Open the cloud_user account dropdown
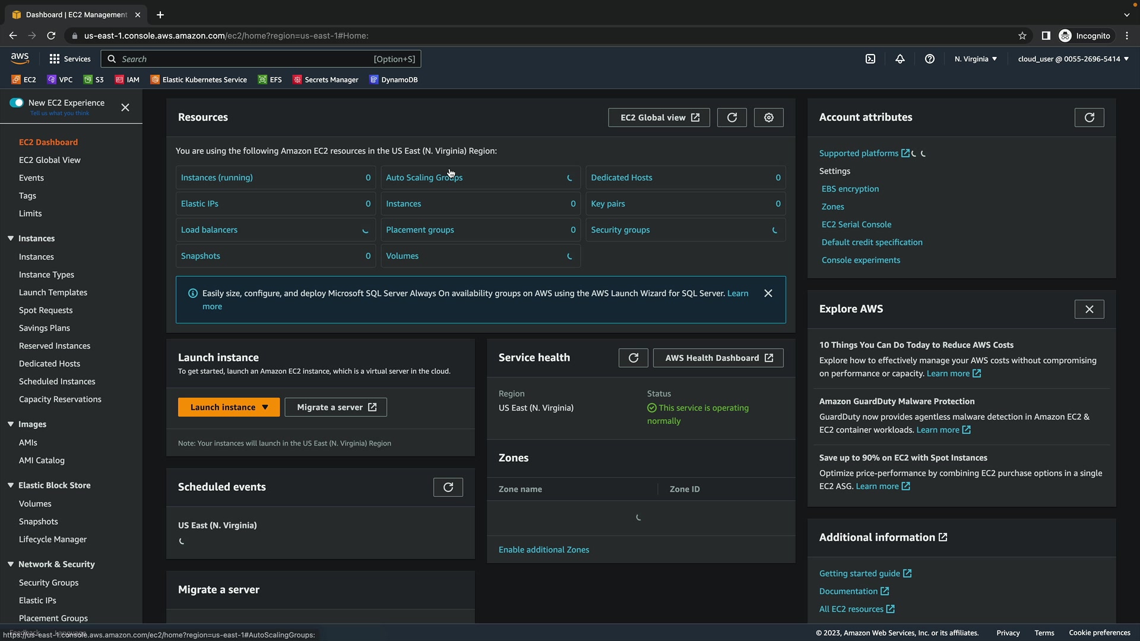The height and width of the screenshot is (641, 1140). pos(1073,59)
